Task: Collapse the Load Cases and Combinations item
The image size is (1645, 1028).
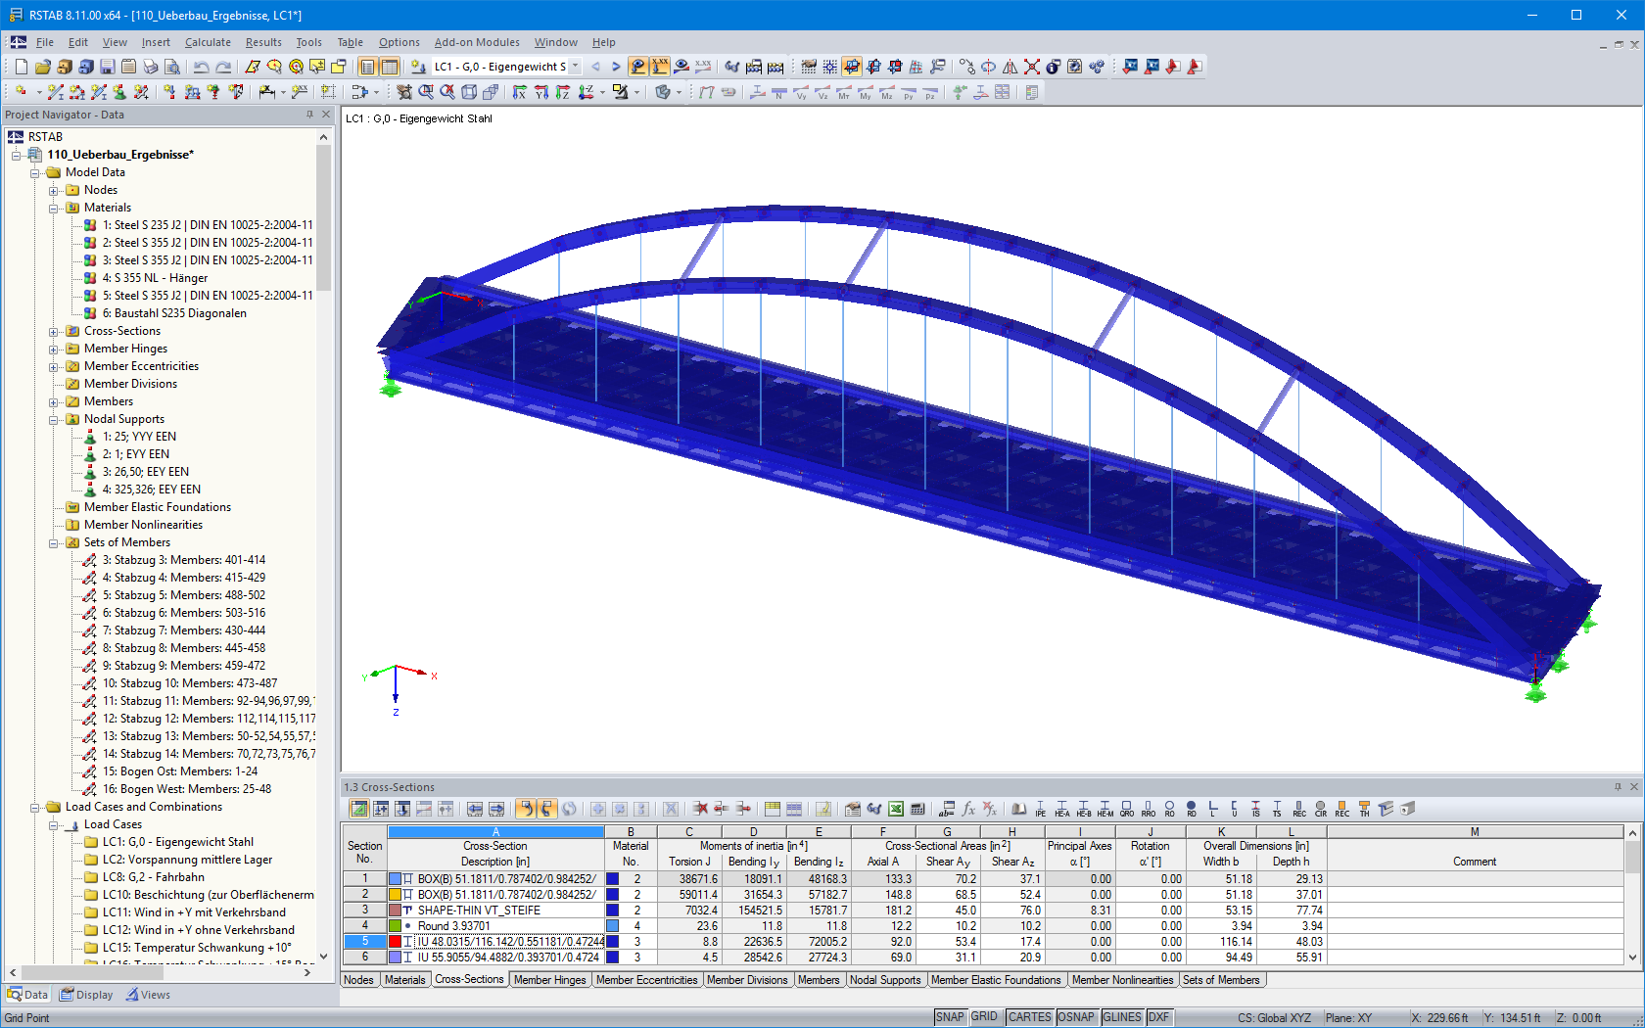Action: 35,808
